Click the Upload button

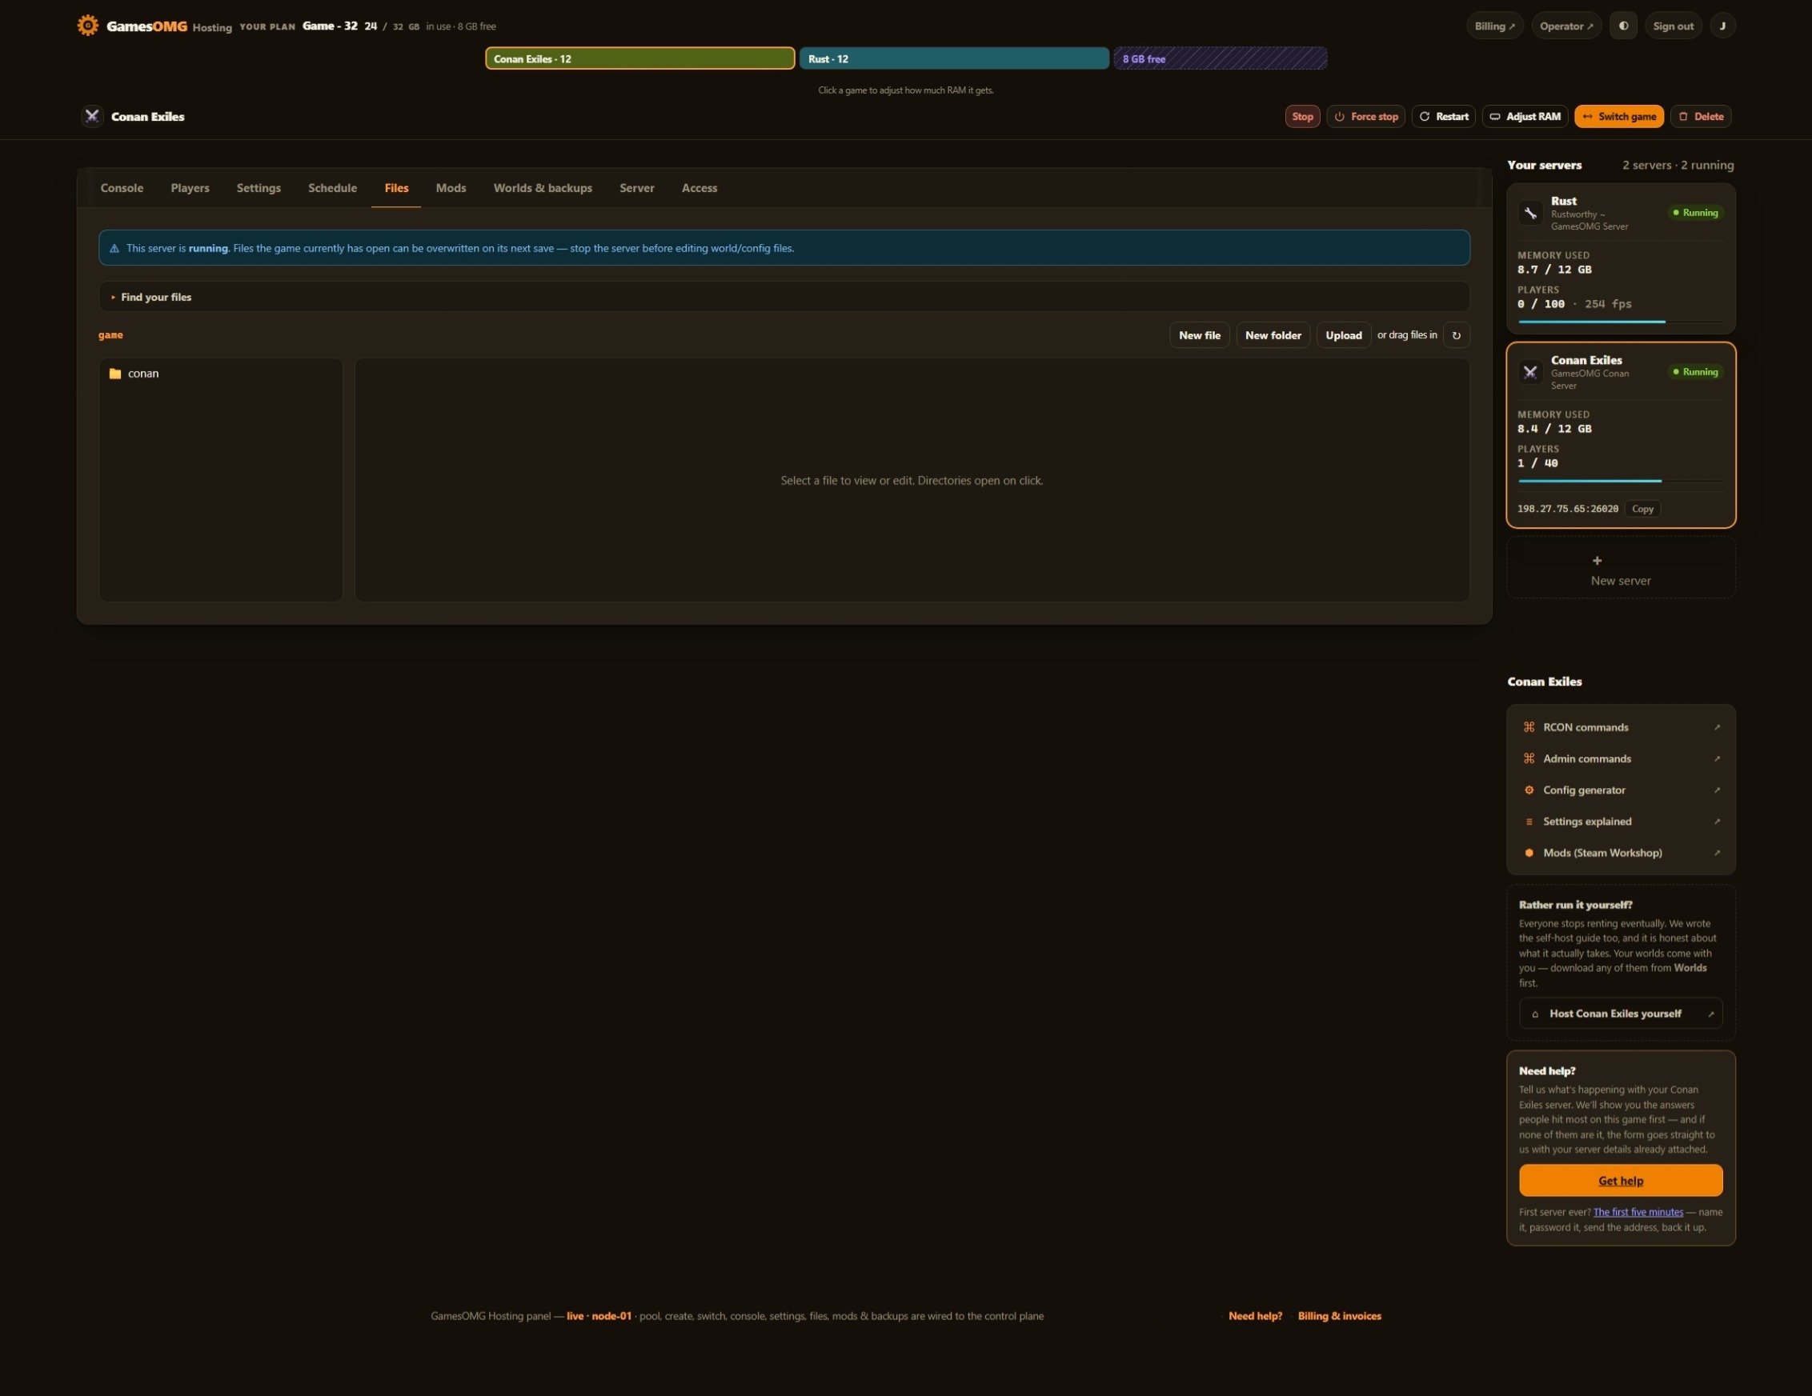1344,335
